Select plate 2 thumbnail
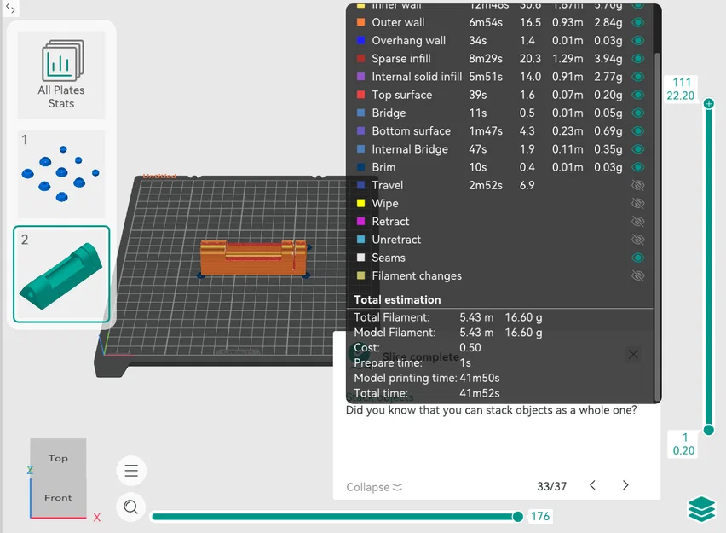The width and height of the screenshot is (726, 533). point(61,274)
